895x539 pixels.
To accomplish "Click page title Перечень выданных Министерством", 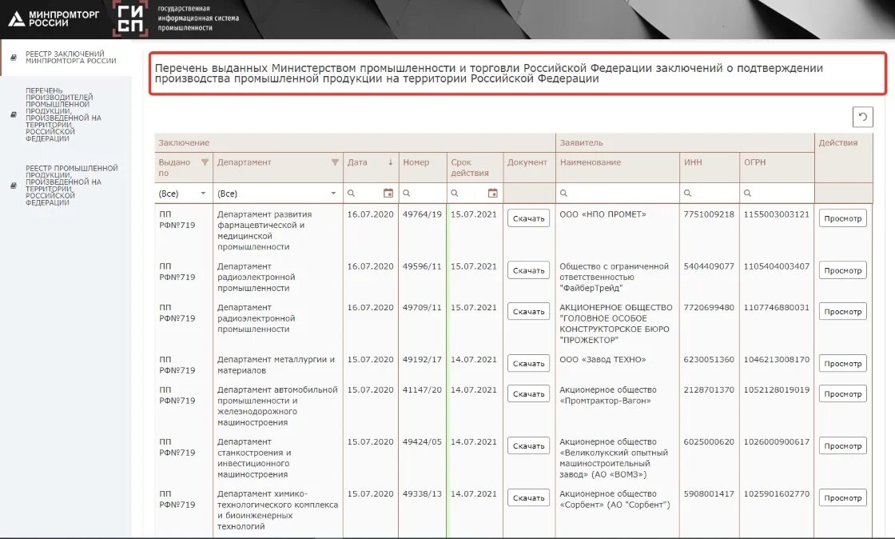I will (488, 73).
